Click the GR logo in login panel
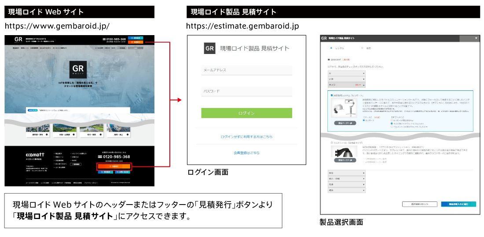Viewport: 484px width, 237px height. pos(210,48)
